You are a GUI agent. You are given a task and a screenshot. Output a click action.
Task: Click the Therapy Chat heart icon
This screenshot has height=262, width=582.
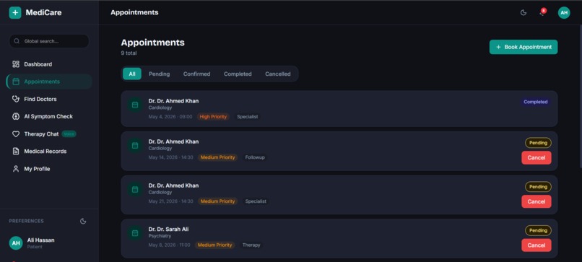pyautogui.click(x=16, y=134)
